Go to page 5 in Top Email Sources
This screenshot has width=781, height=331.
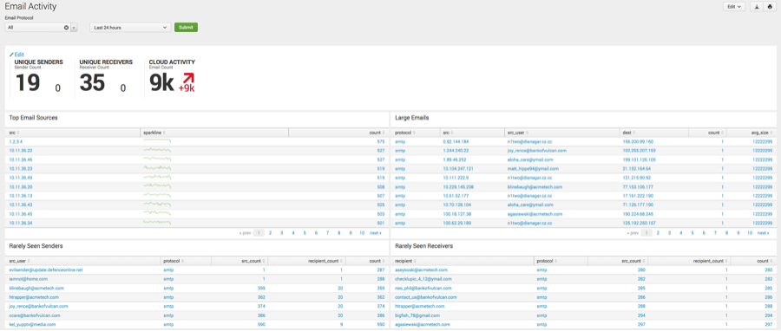[x=305, y=232]
